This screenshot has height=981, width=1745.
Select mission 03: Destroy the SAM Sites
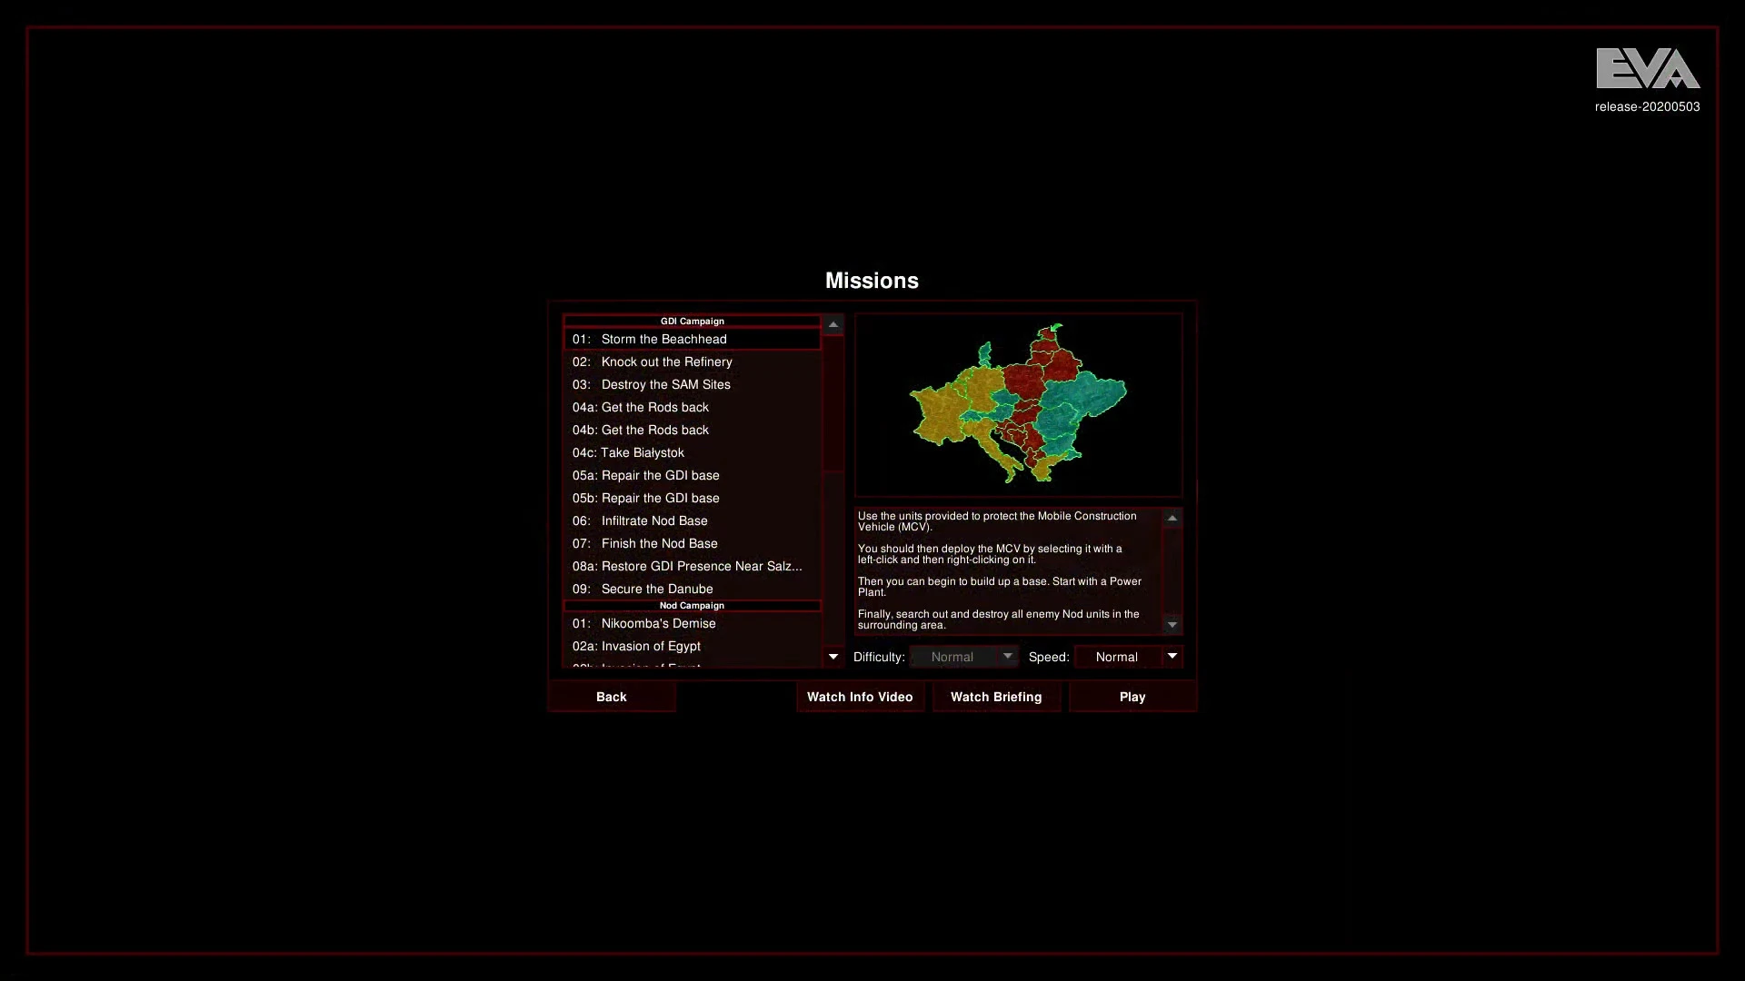coord(691,384)
